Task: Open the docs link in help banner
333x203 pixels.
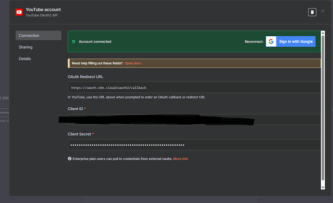Action: [133, 63]
